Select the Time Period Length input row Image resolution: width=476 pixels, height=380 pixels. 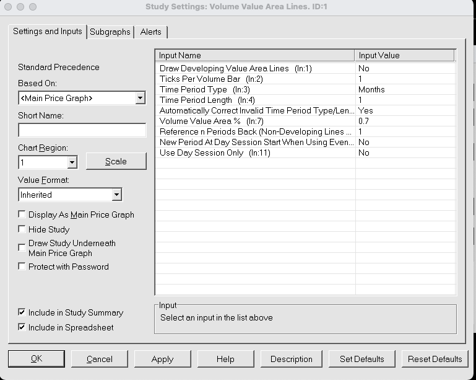306,100
